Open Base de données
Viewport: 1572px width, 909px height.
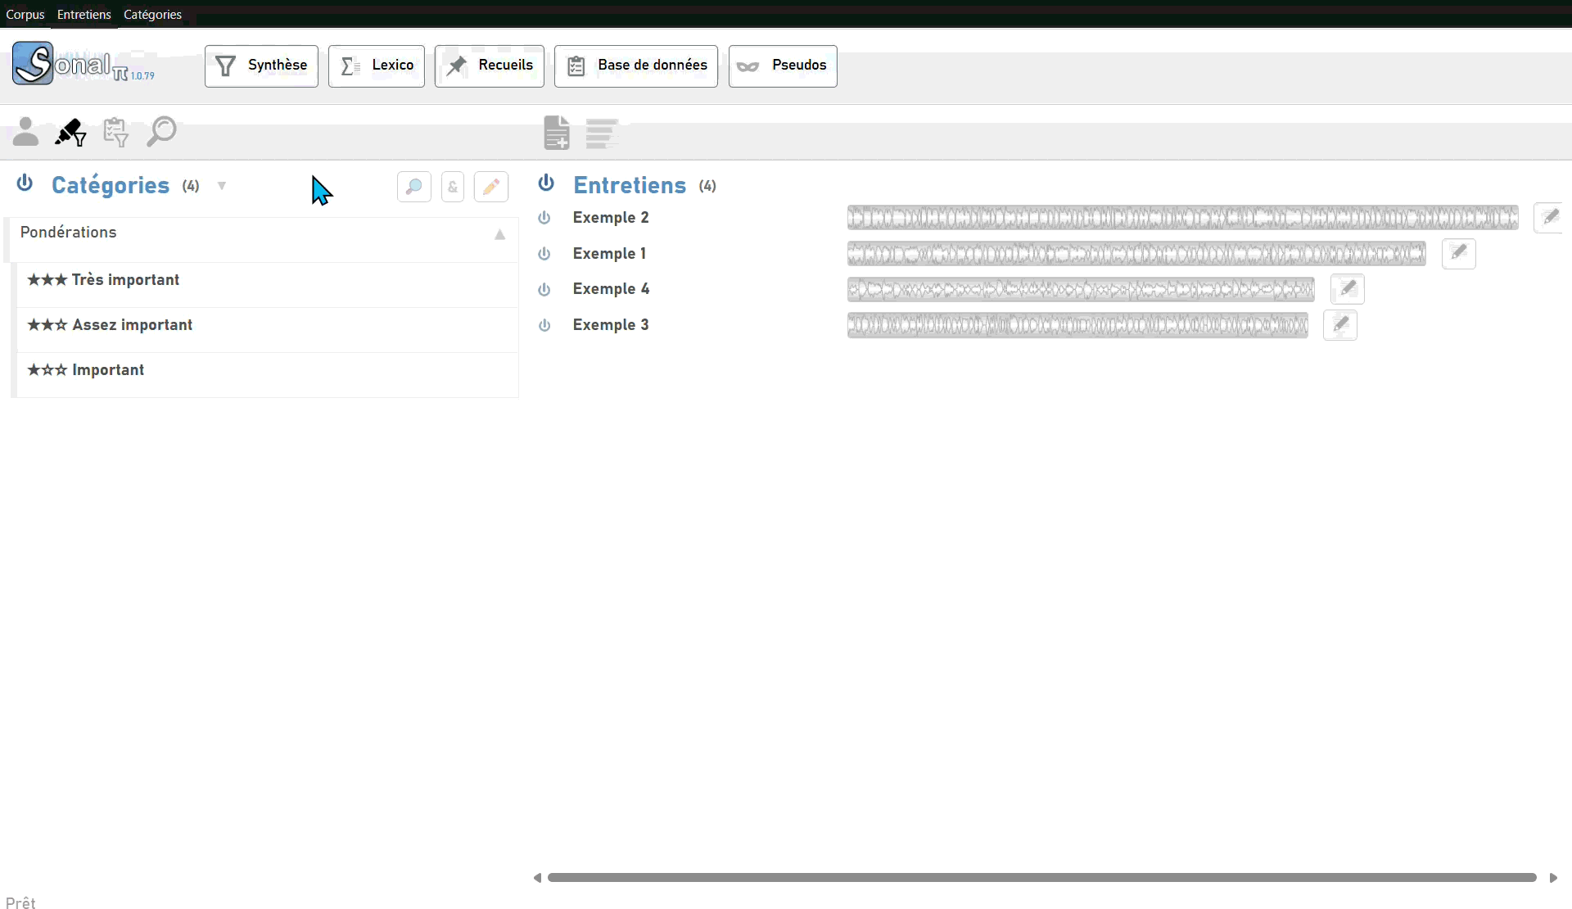coord(636,66)
